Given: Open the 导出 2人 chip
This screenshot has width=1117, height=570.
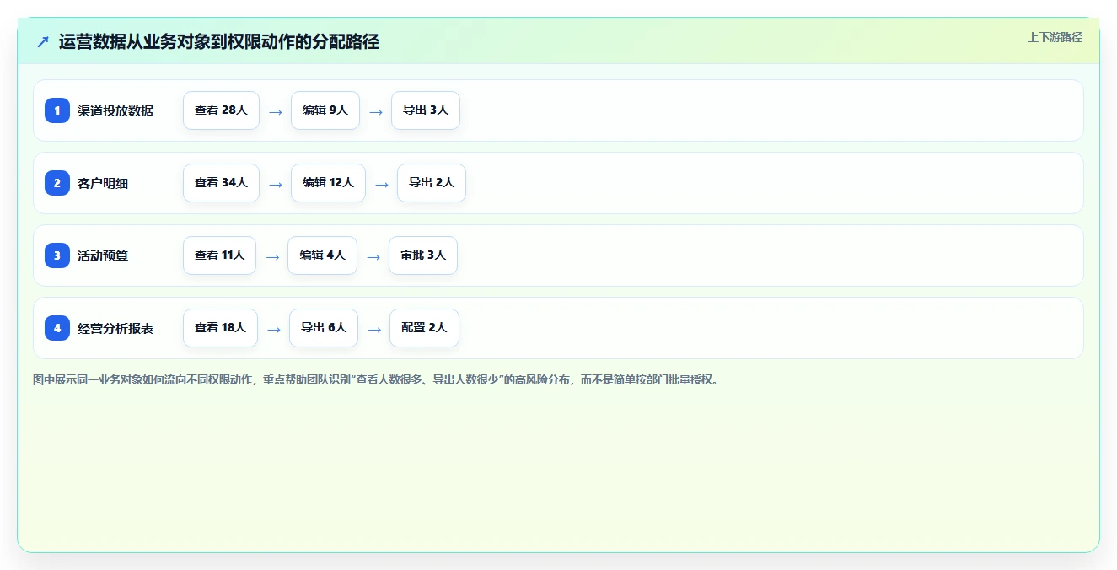Looking at the screenshot, I should pyautogui.click(x=432, y=183).
